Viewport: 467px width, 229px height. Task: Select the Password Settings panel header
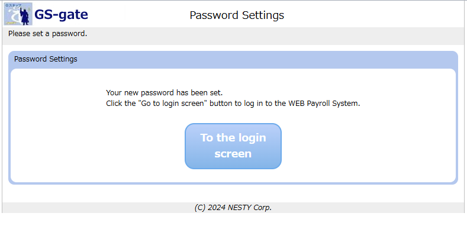[x=233, y=59]
